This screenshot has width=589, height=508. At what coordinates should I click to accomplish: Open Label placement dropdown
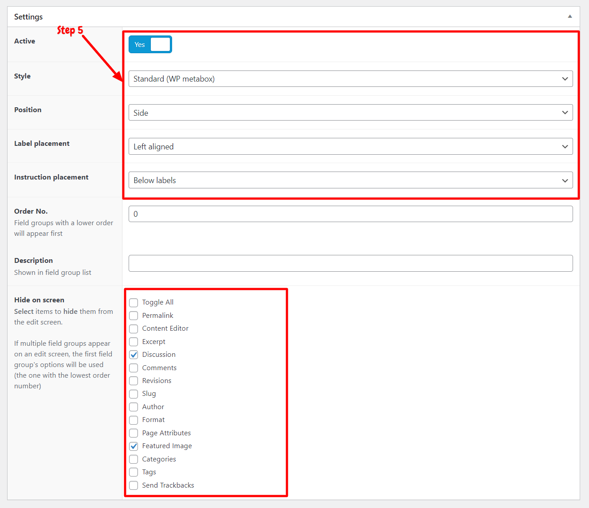pyautogui.click(x=350, y=146)
